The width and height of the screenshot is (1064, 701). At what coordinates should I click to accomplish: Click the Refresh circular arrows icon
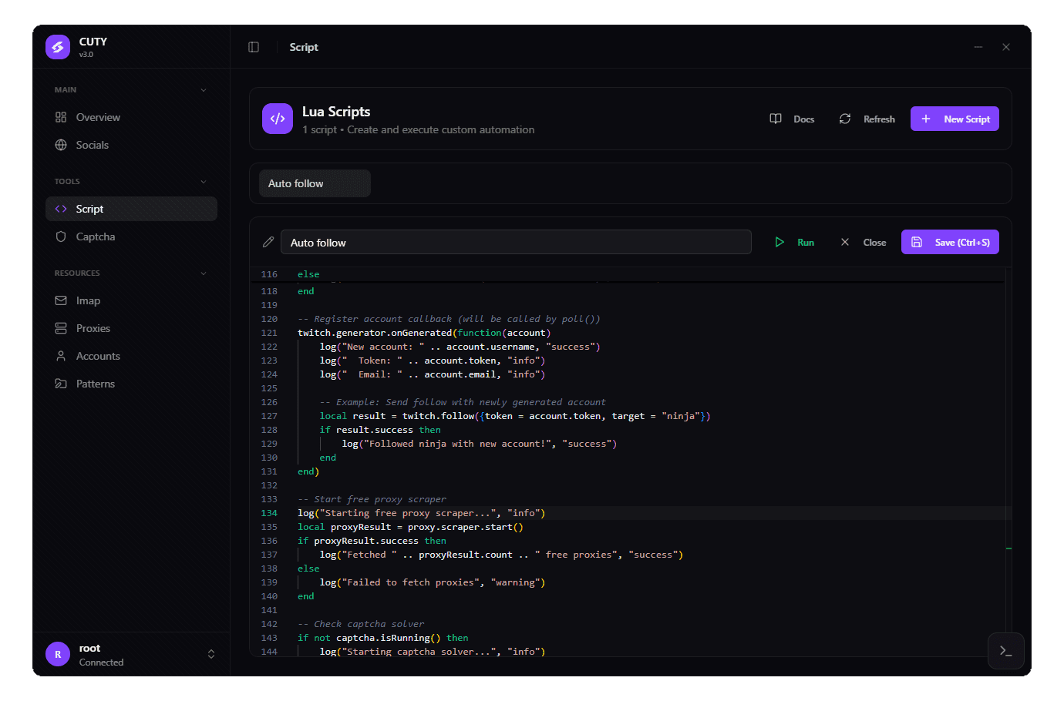pos(844,119)
